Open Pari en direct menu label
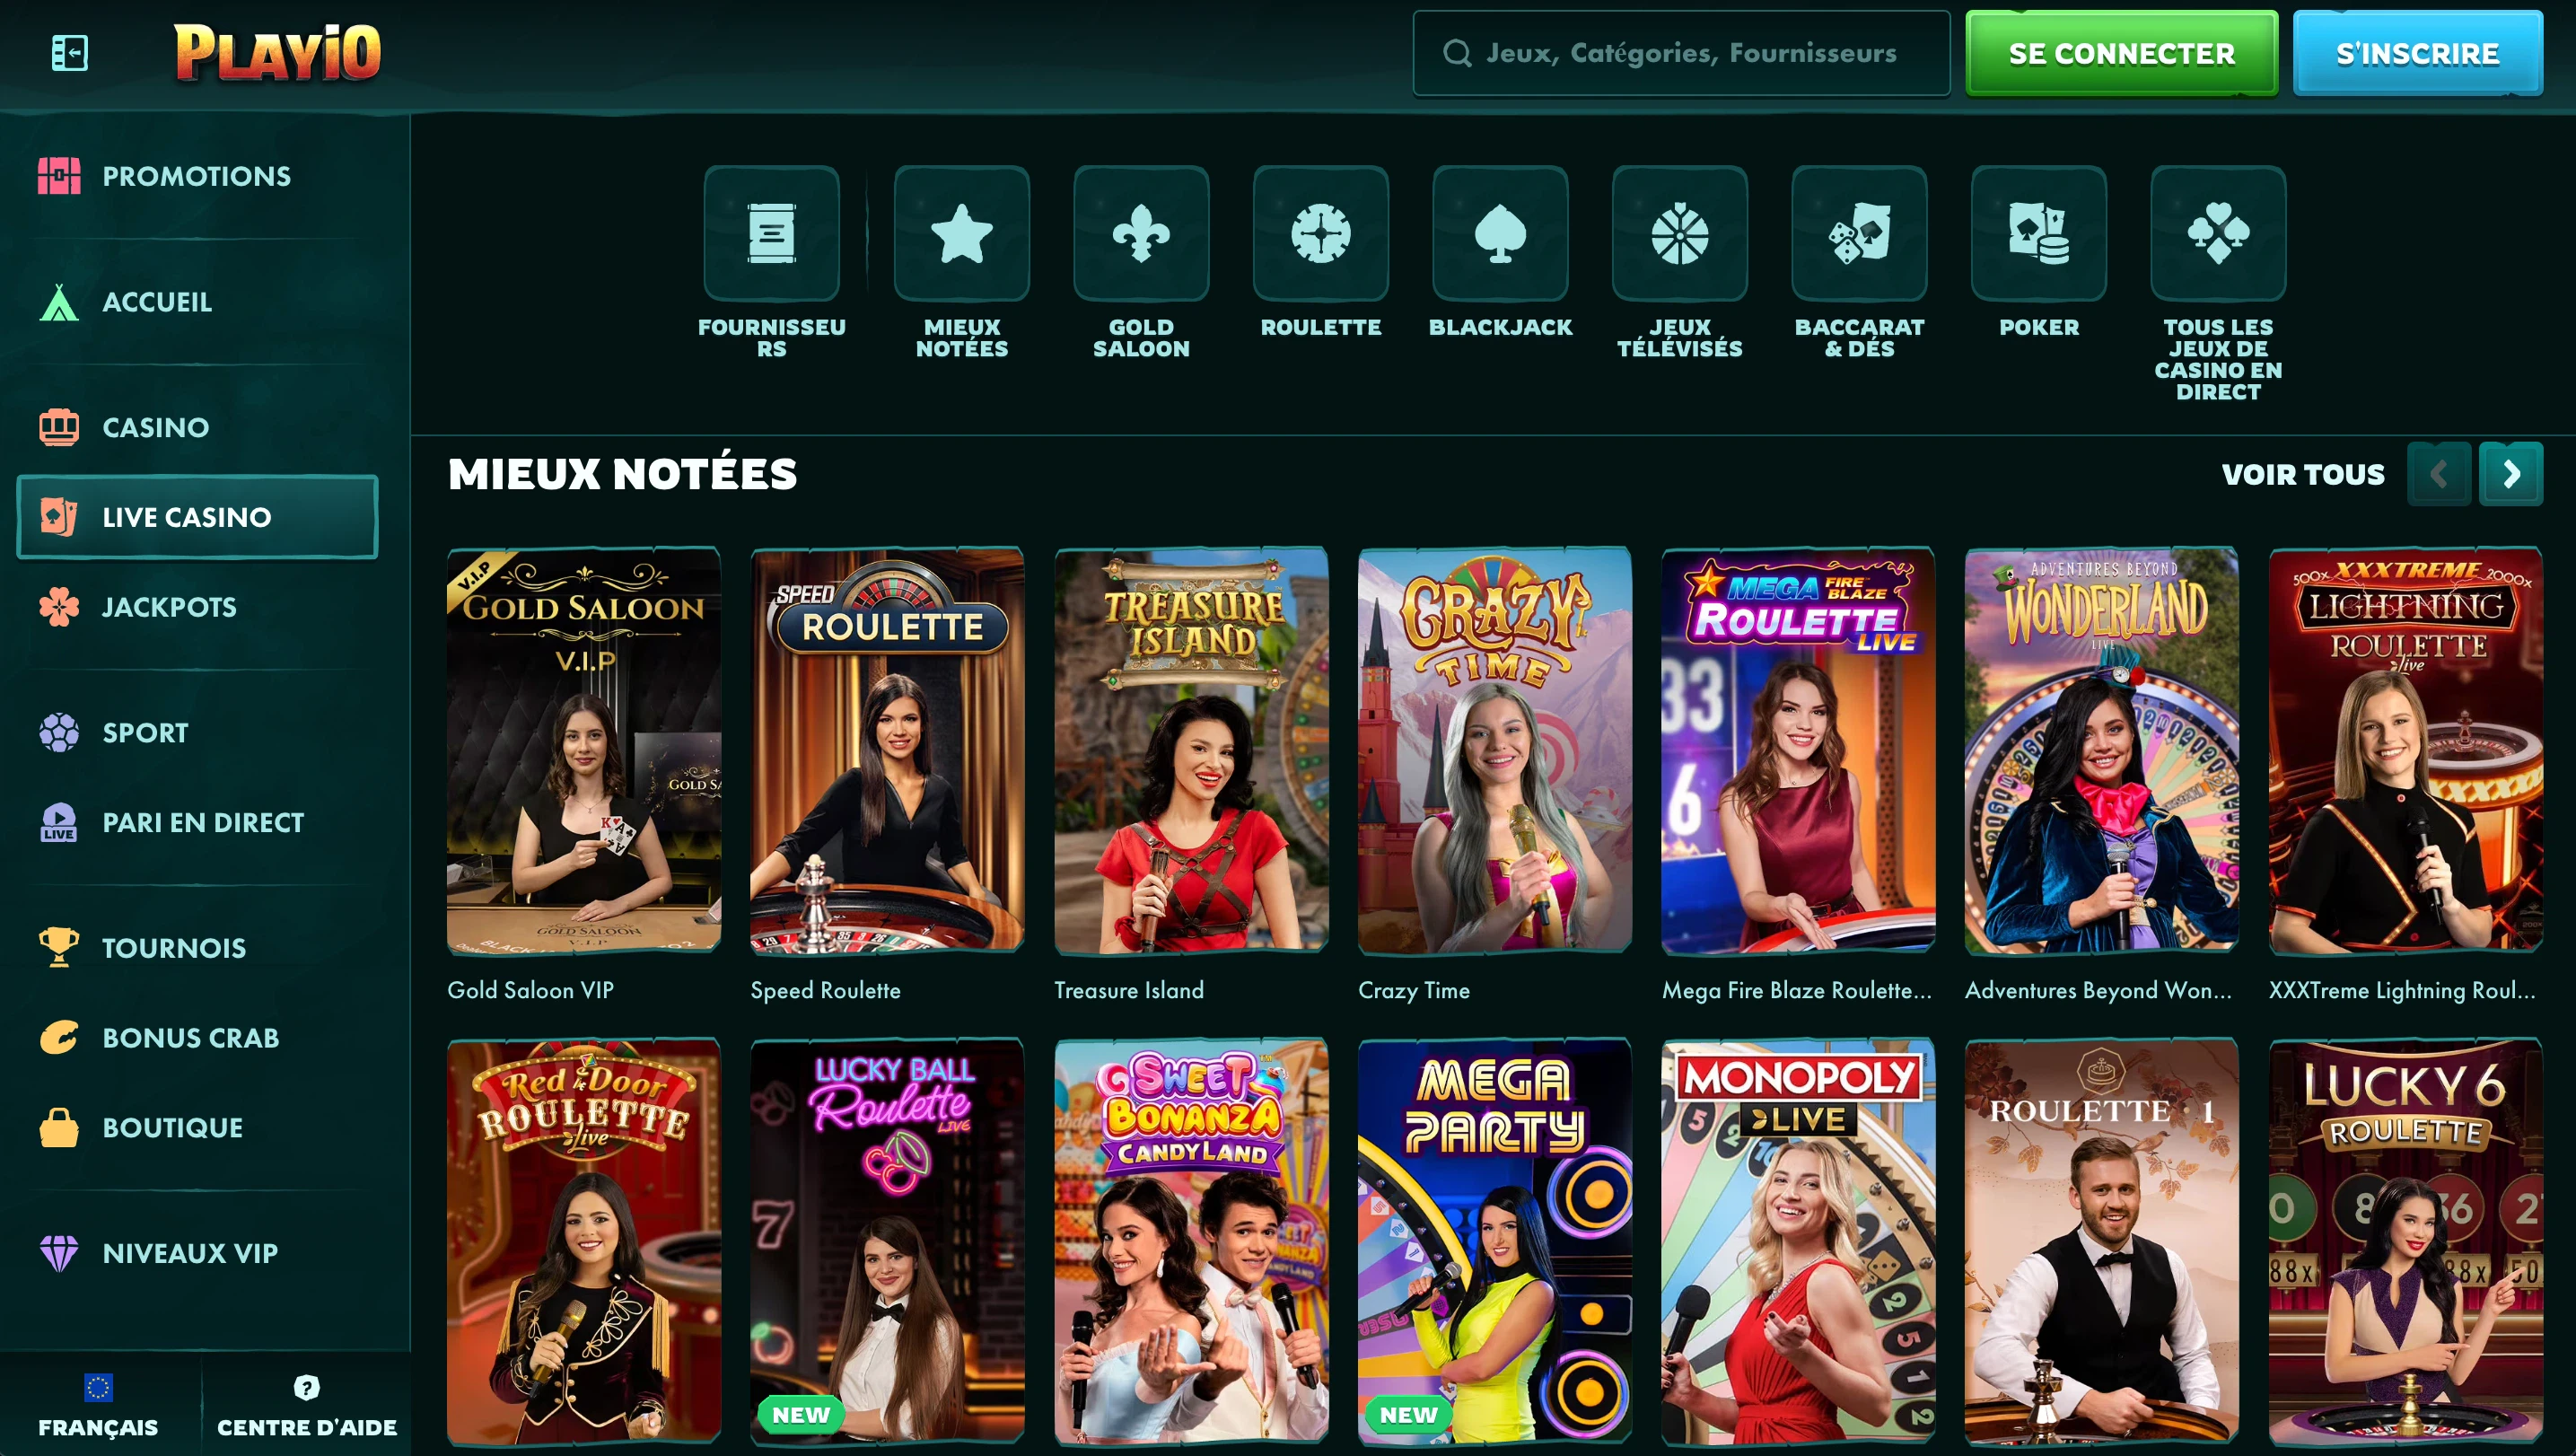The image size is (2576, 1456). click(203, 822)
